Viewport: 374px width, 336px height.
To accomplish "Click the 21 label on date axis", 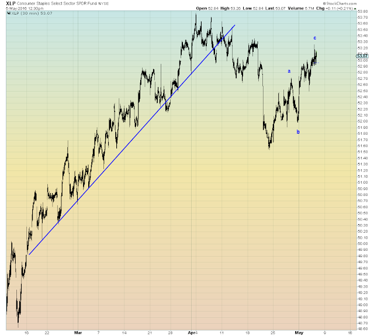I will point(150,332).
